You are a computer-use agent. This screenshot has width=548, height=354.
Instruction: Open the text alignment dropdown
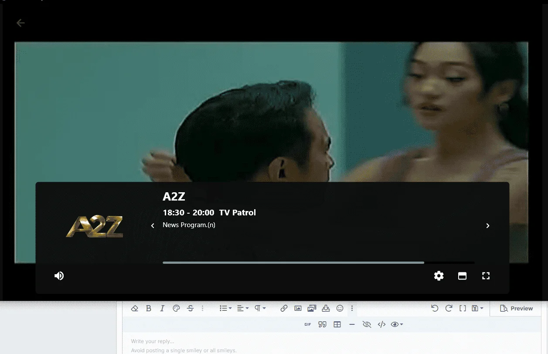tap(243, 308)
